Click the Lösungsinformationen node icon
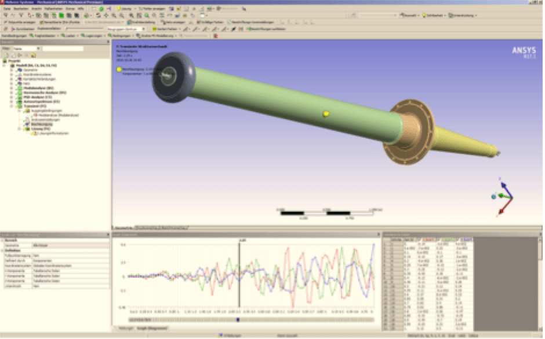Screen dimensions: 545x339 tap(35, 133)
